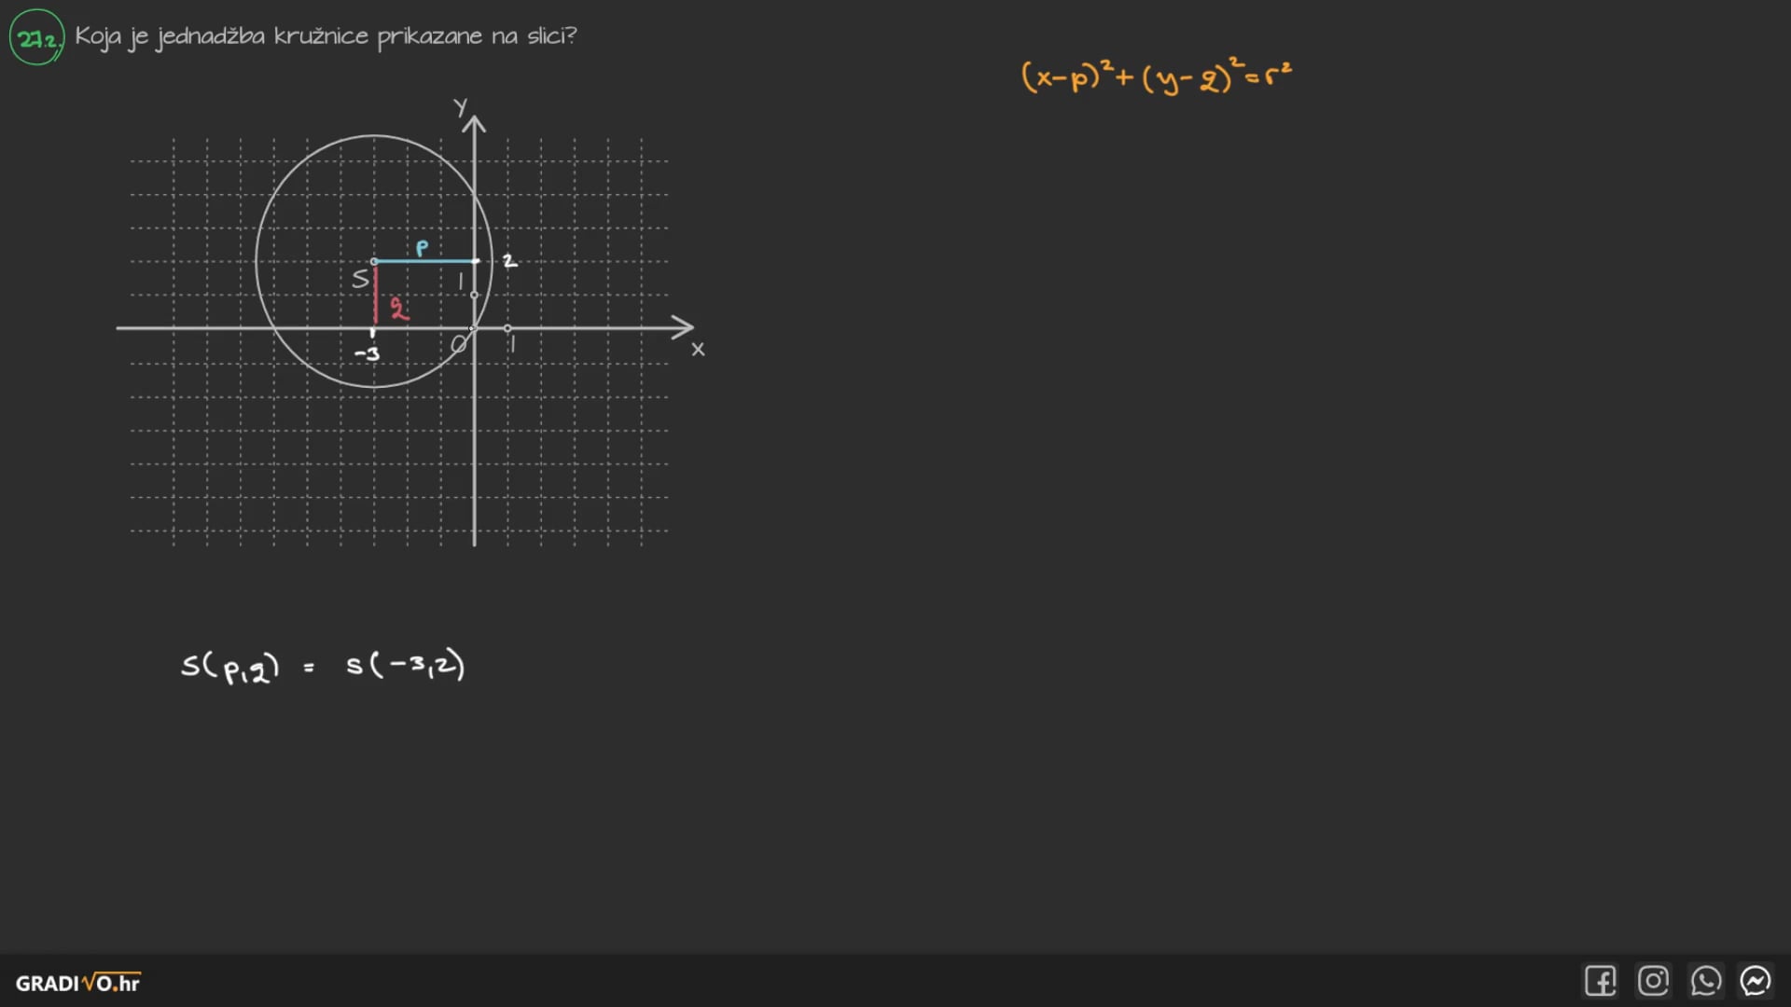
Task: Click the WhatsApp icon
Action: click(x=1705, y=981)
